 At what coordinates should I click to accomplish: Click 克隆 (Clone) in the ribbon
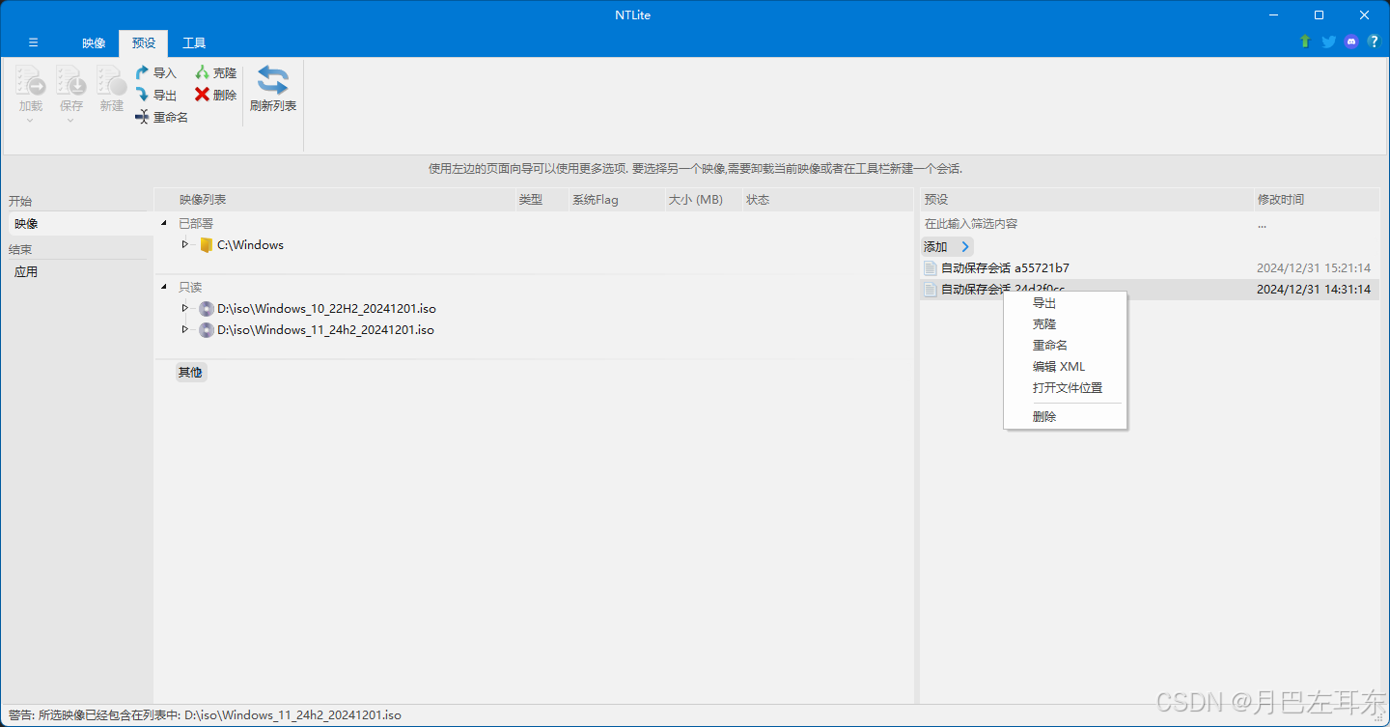[x=216, y=72]
